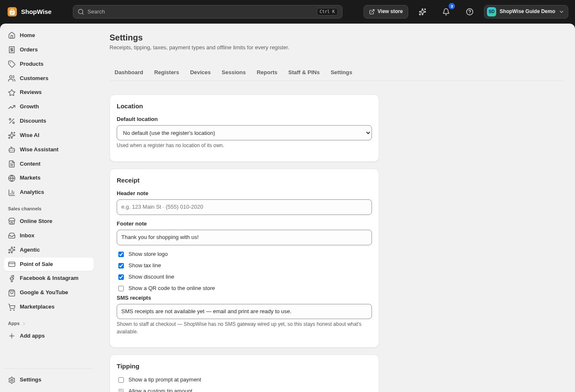Screen dimensions: 575x392
Task: Expand the Apps section chevron
Action: pos(24,324)
